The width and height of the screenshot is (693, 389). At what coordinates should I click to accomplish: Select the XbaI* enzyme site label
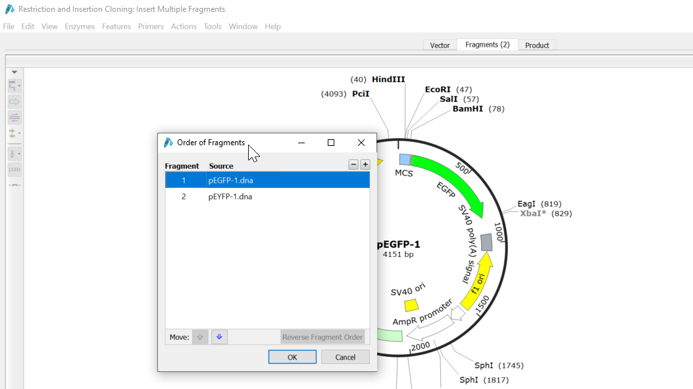[533, 214]
